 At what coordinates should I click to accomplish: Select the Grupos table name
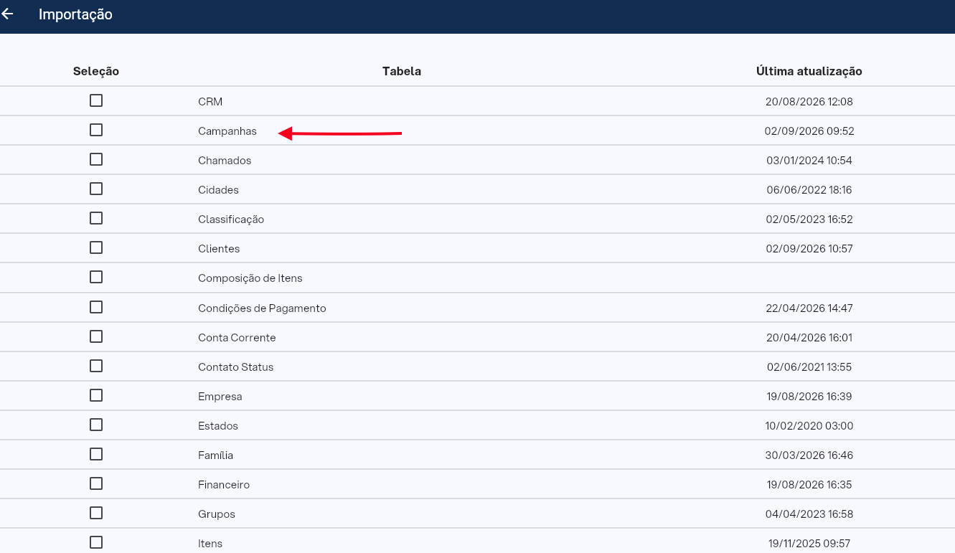click(x=217, y=514)
